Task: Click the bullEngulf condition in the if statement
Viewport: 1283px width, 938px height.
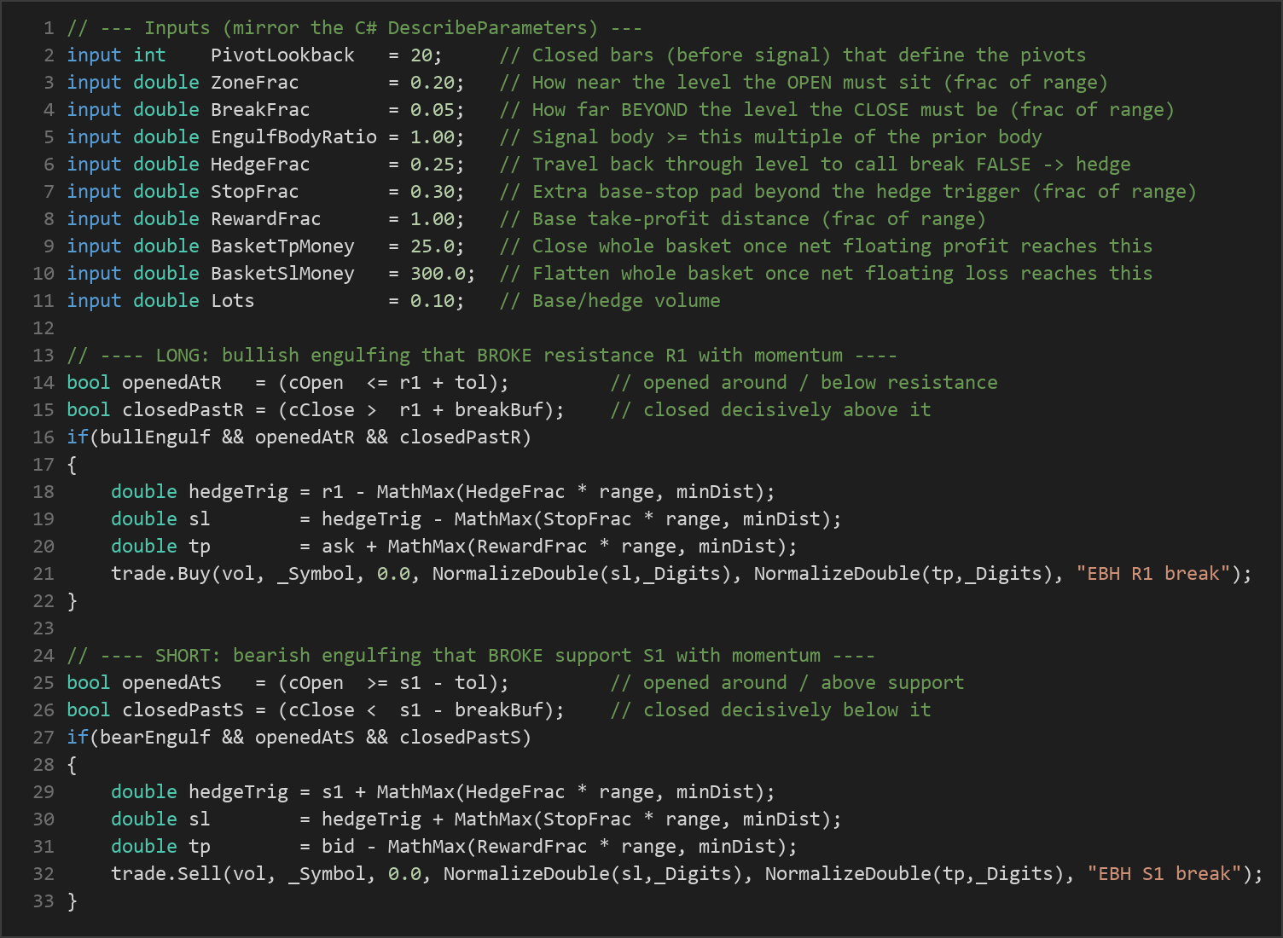Action: [154, 437]
